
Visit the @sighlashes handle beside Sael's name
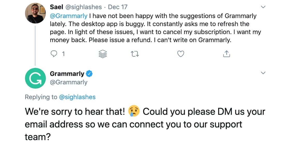click(x=84, y=7)
